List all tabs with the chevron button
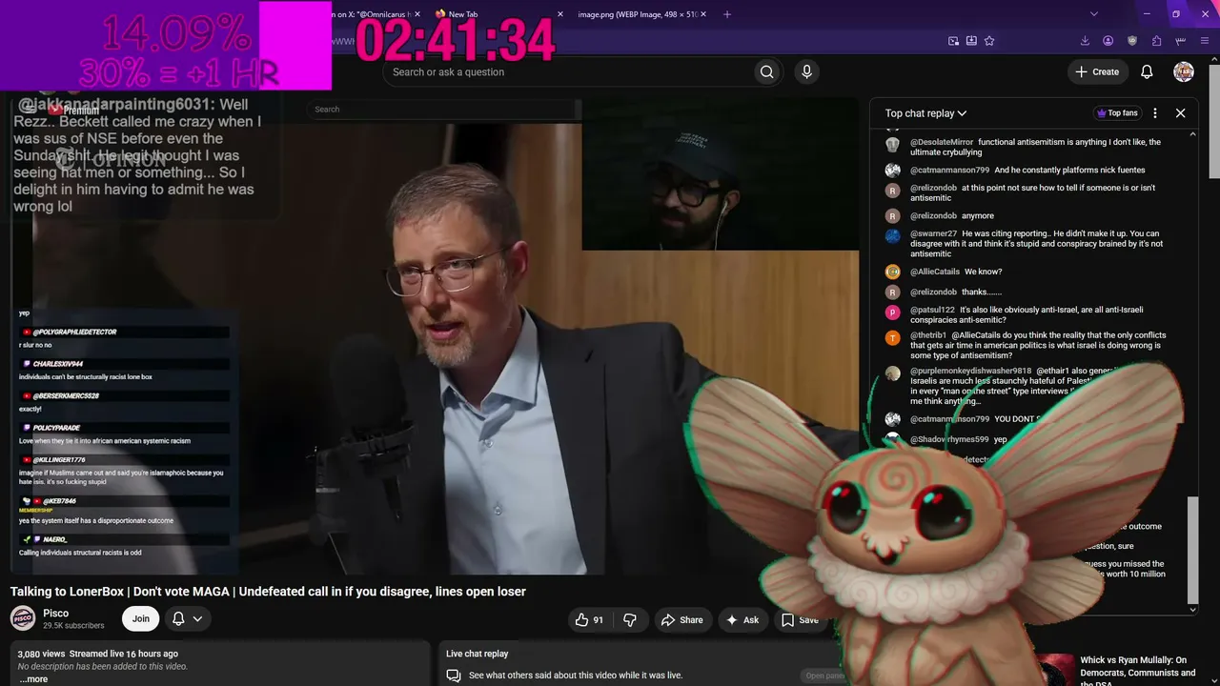 1094,14
